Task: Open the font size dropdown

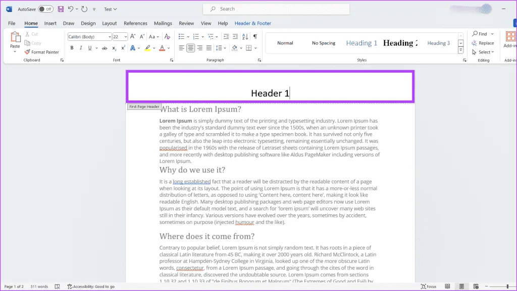Action: (125, 37)
